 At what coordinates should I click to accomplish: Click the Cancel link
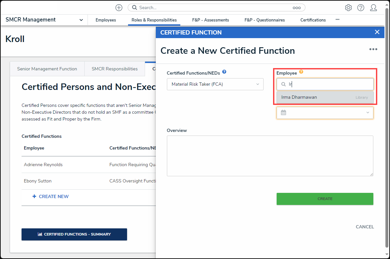coord(365,227)
